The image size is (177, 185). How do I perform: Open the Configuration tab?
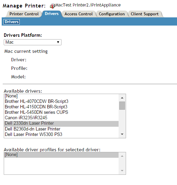(x=112, y=14)
